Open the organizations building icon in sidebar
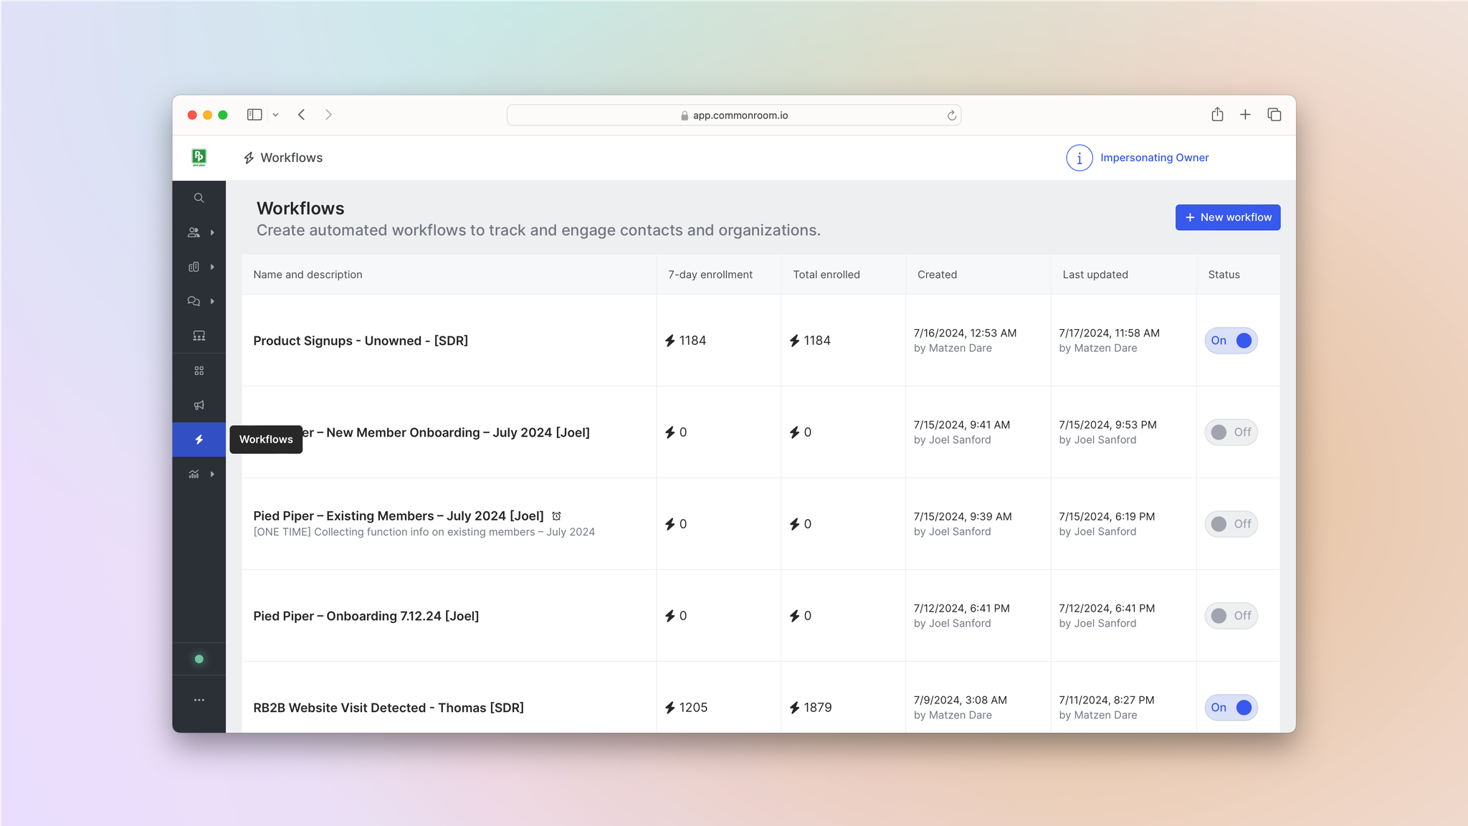The image size is (1468, 826). point(194,267)
